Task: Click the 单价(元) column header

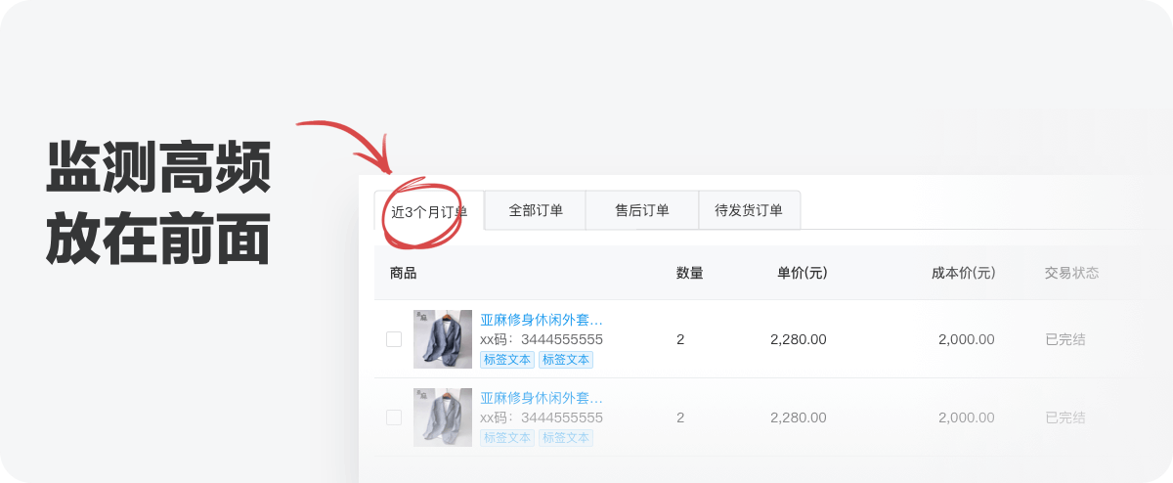Action: tap(803, 273)
